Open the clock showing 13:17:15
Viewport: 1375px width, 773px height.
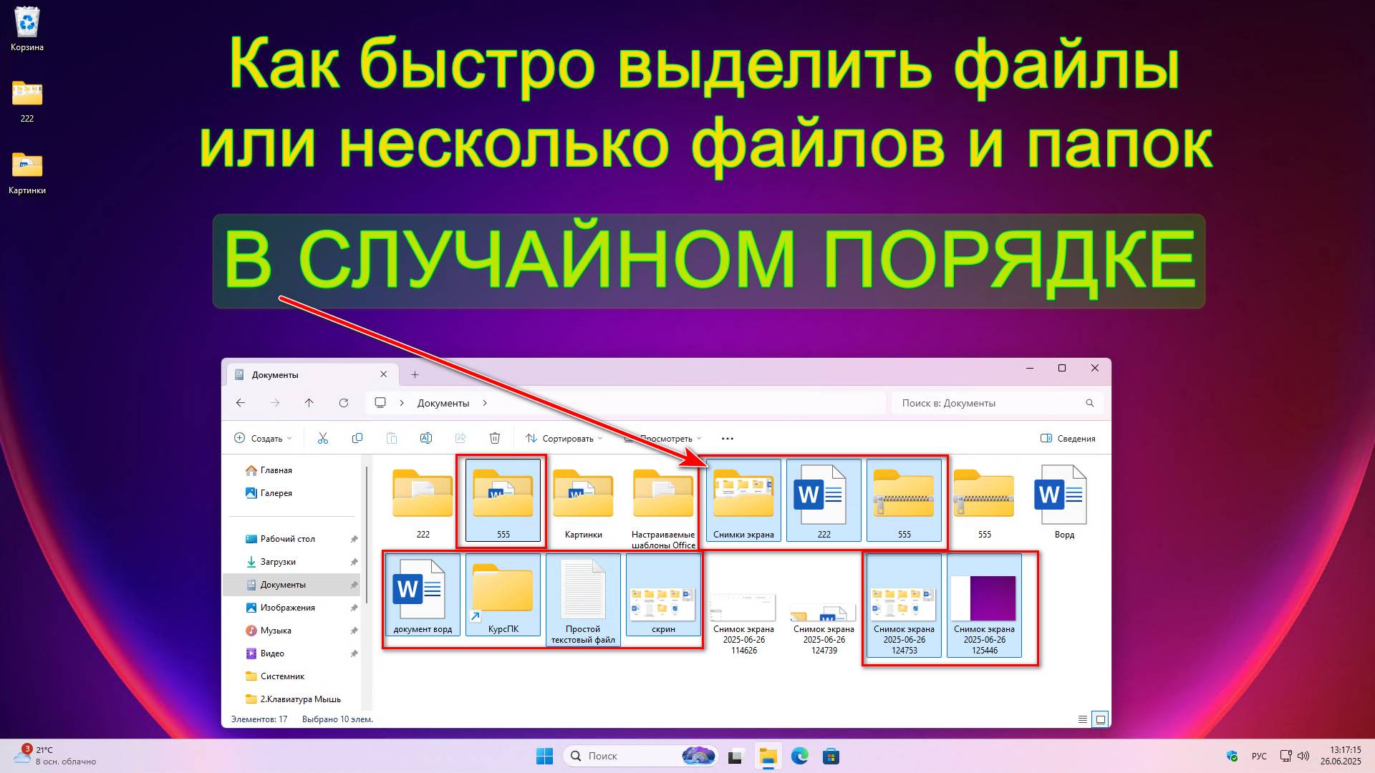1341,756
